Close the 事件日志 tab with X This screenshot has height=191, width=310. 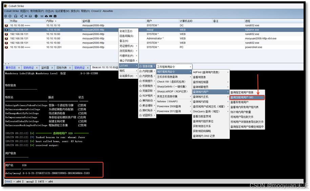click(x=19, y=68)
